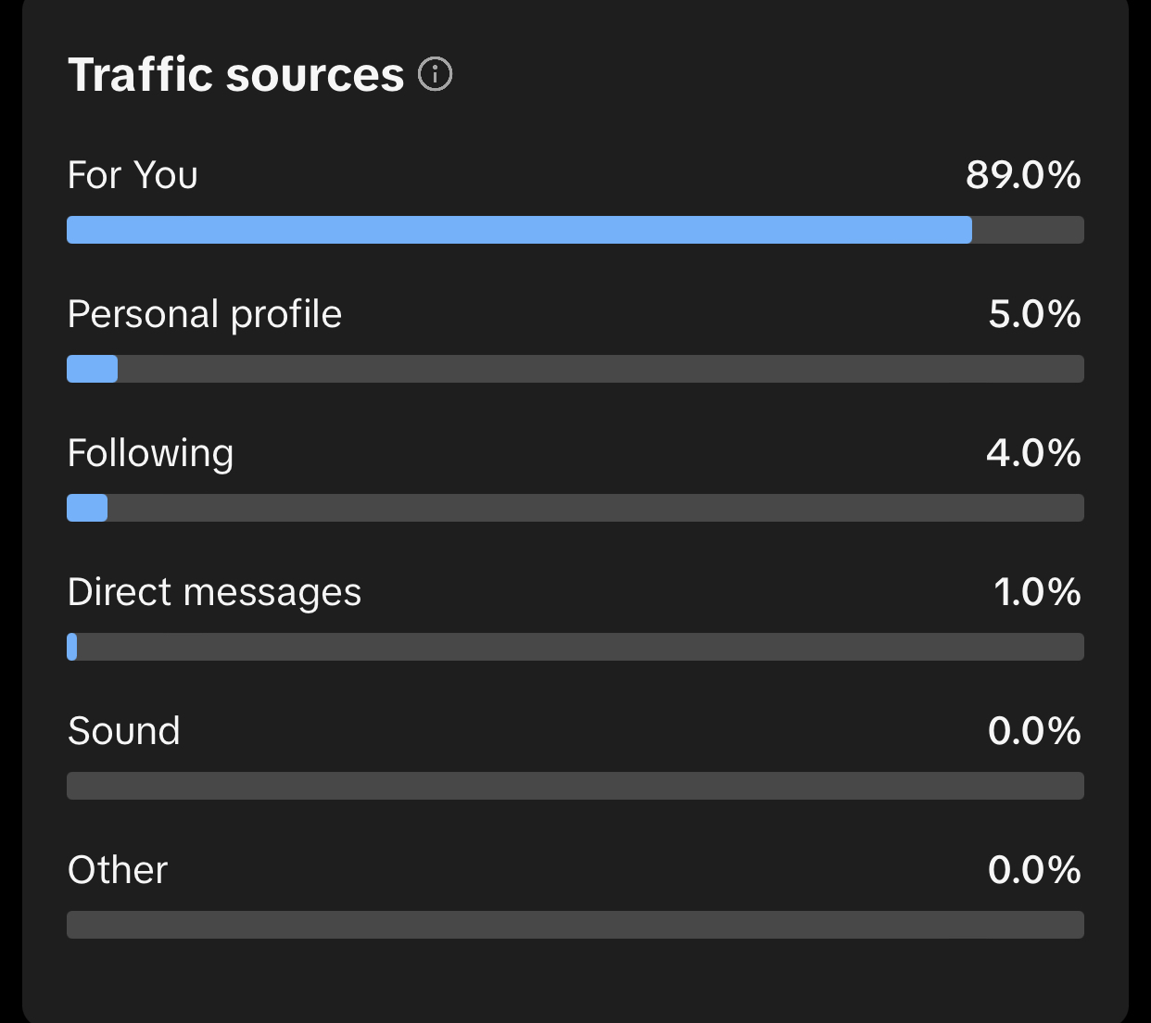Tap the 89.0% value
The height and width of the screenshot is (1023, 1151).
1023,175
